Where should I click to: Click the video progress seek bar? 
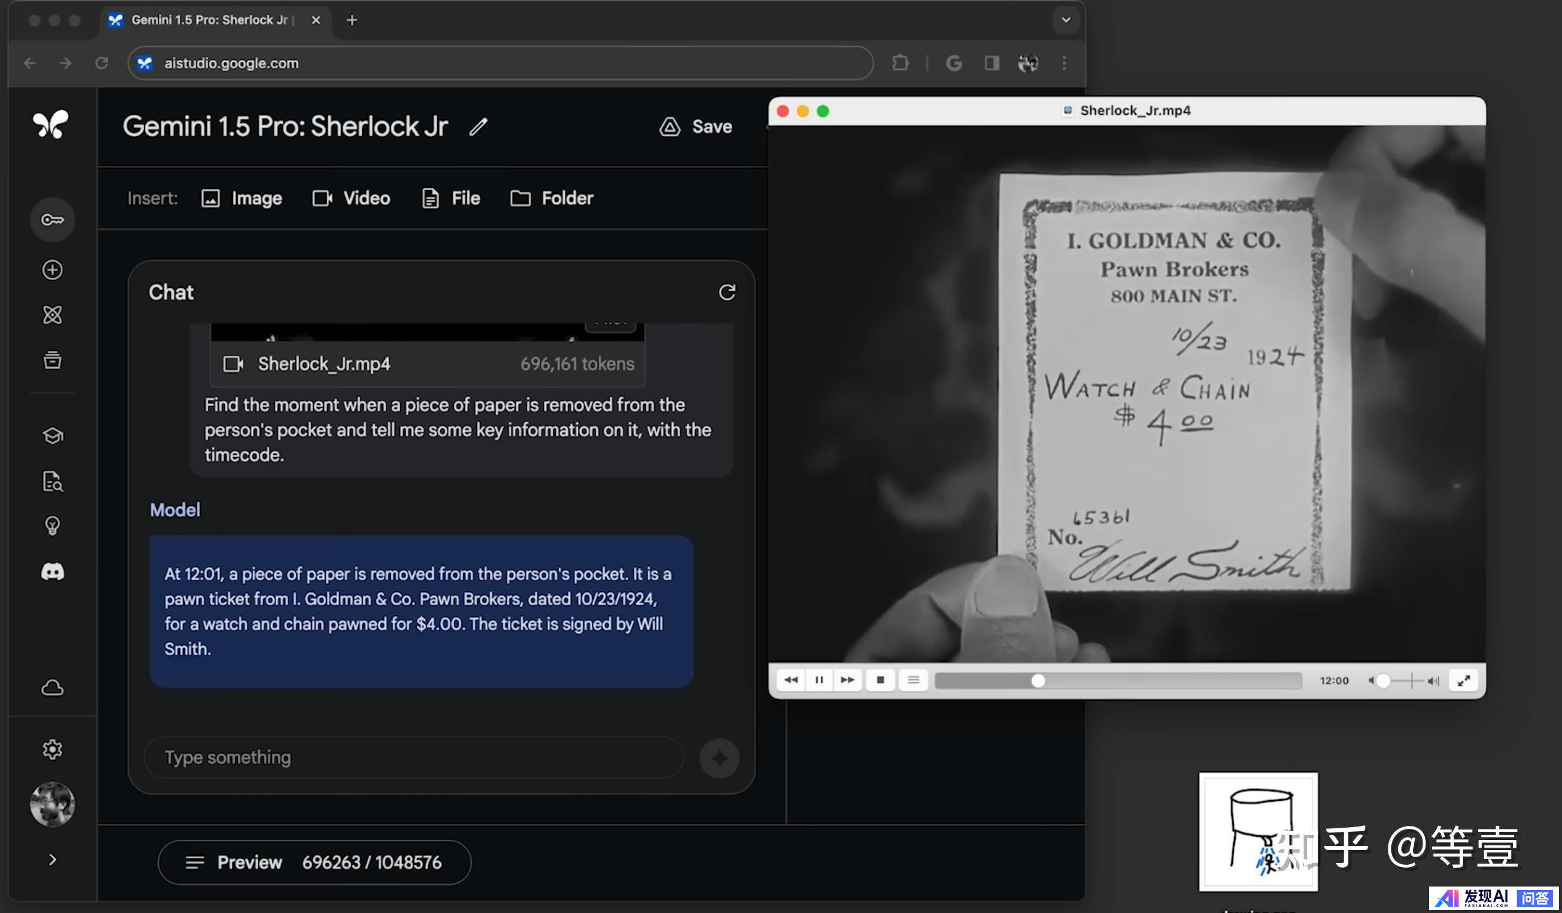[x=1118, y=681]
